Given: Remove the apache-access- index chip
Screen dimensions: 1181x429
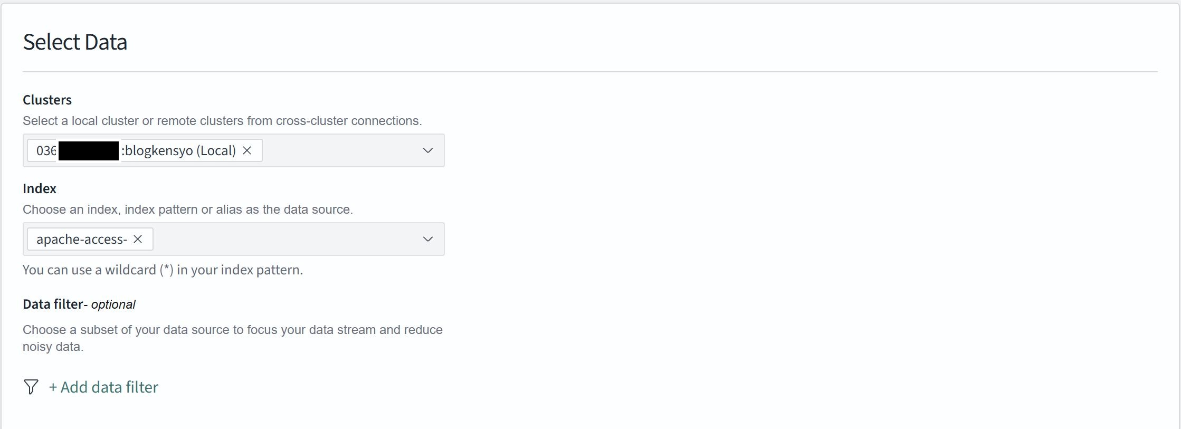Looking at the screenshot, I should [138, 239].
